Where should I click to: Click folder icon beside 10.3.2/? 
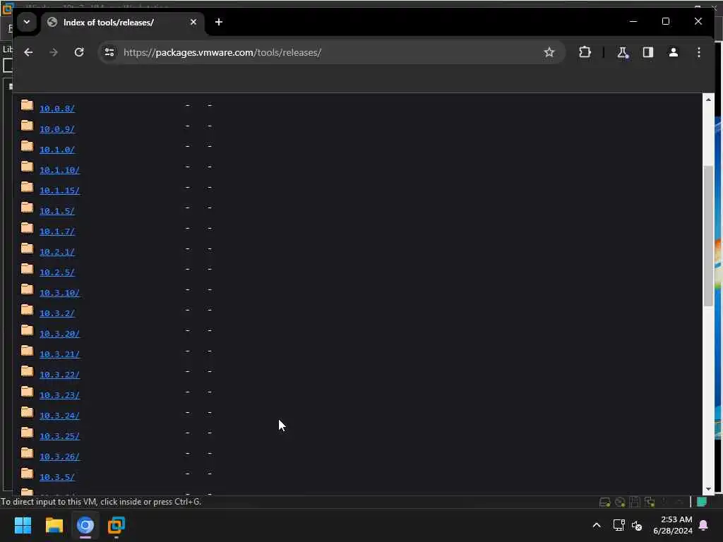[28, 310]
